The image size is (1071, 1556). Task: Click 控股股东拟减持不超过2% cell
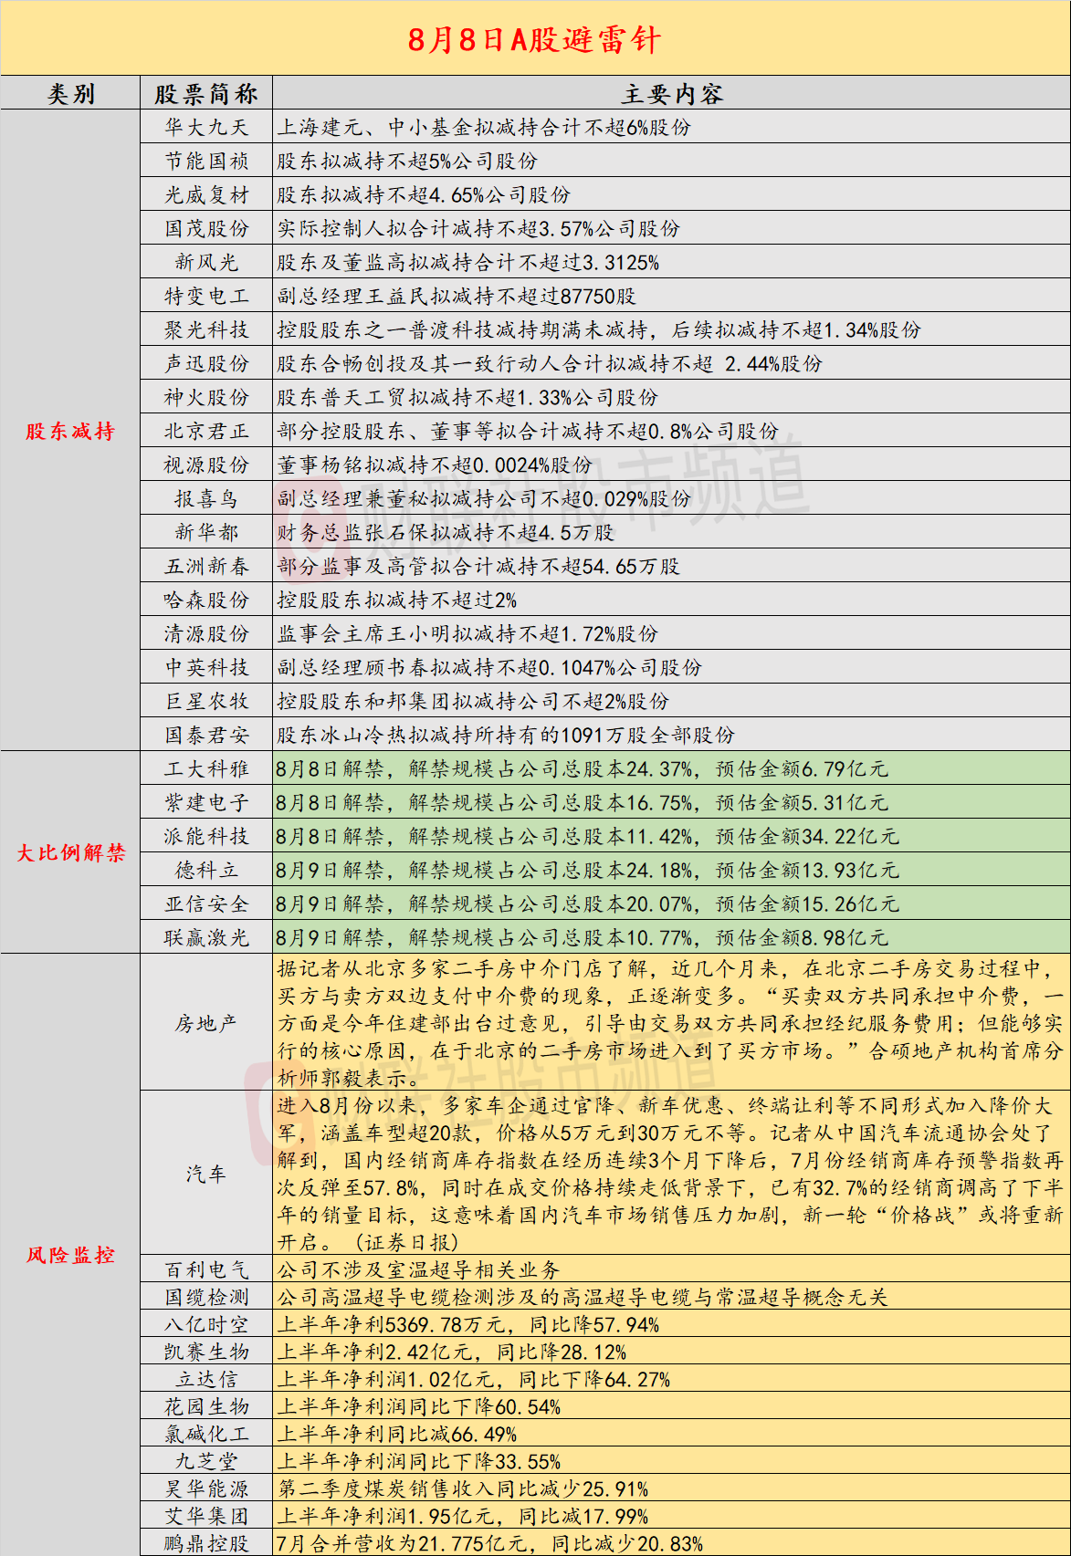(671, 600)
